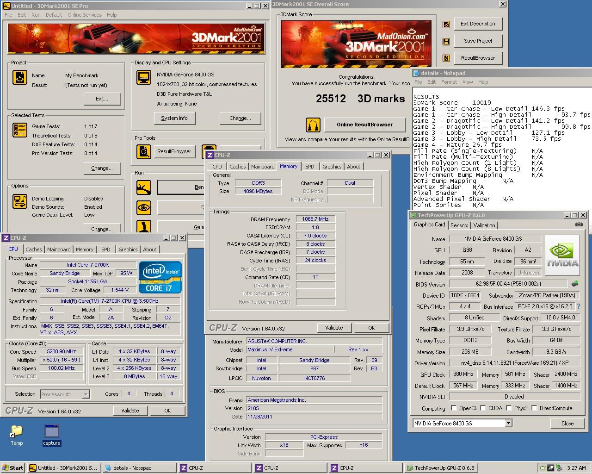Click the NVIDIA system tray icon

coord(550,468)
